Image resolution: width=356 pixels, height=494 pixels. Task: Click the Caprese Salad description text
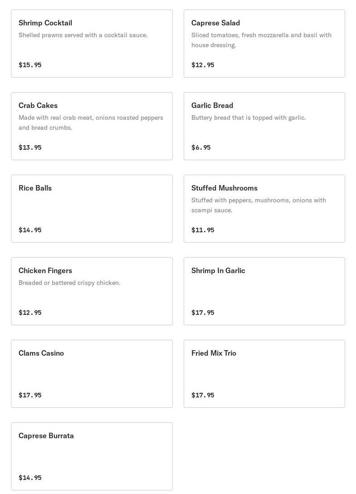(x=261, y=40)
